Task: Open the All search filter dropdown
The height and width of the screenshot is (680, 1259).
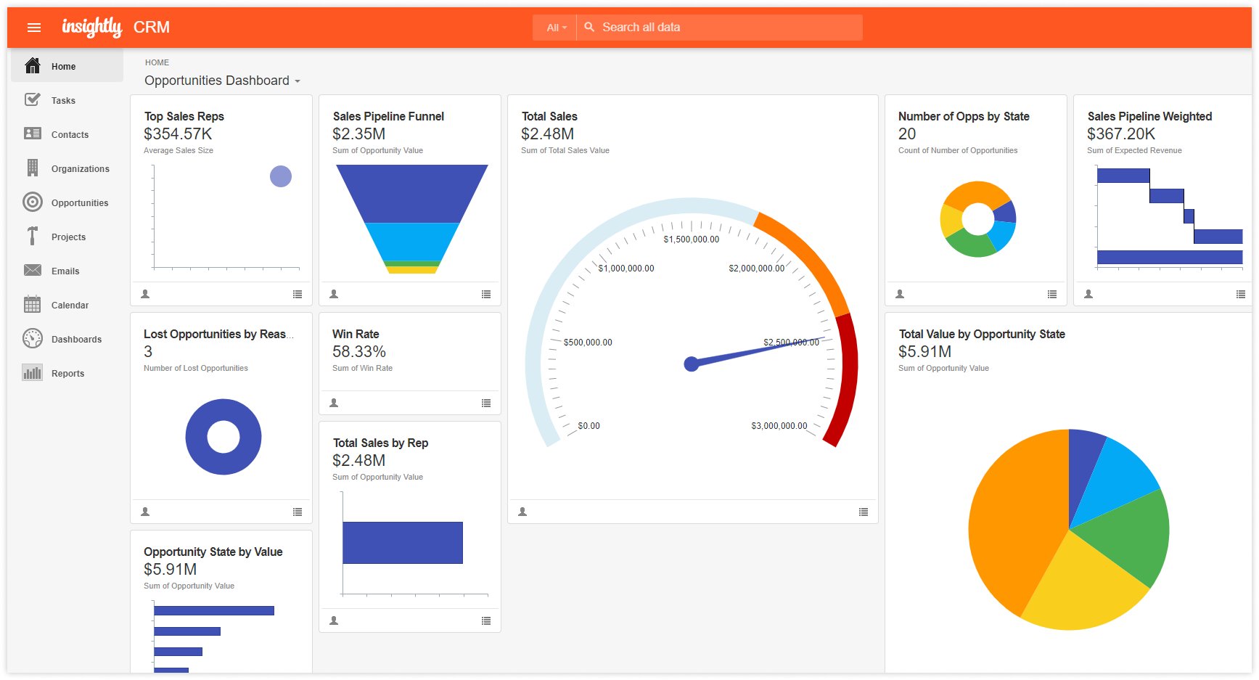Action: pyautogui.click(x=554, y=27)
